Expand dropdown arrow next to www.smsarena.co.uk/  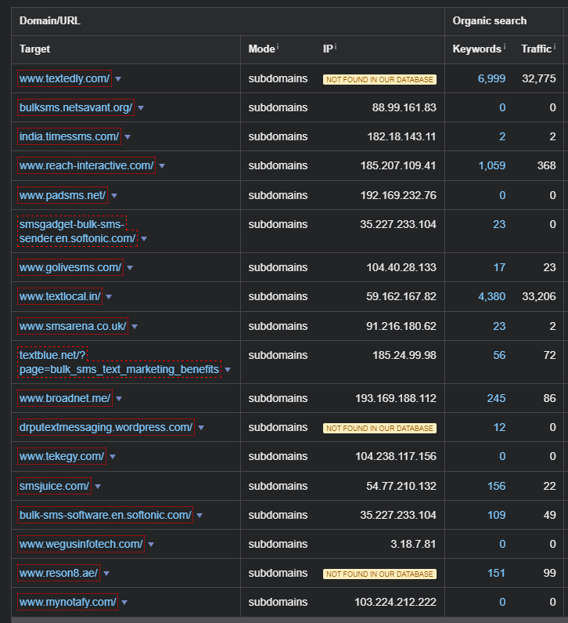(x=135, y=327)
